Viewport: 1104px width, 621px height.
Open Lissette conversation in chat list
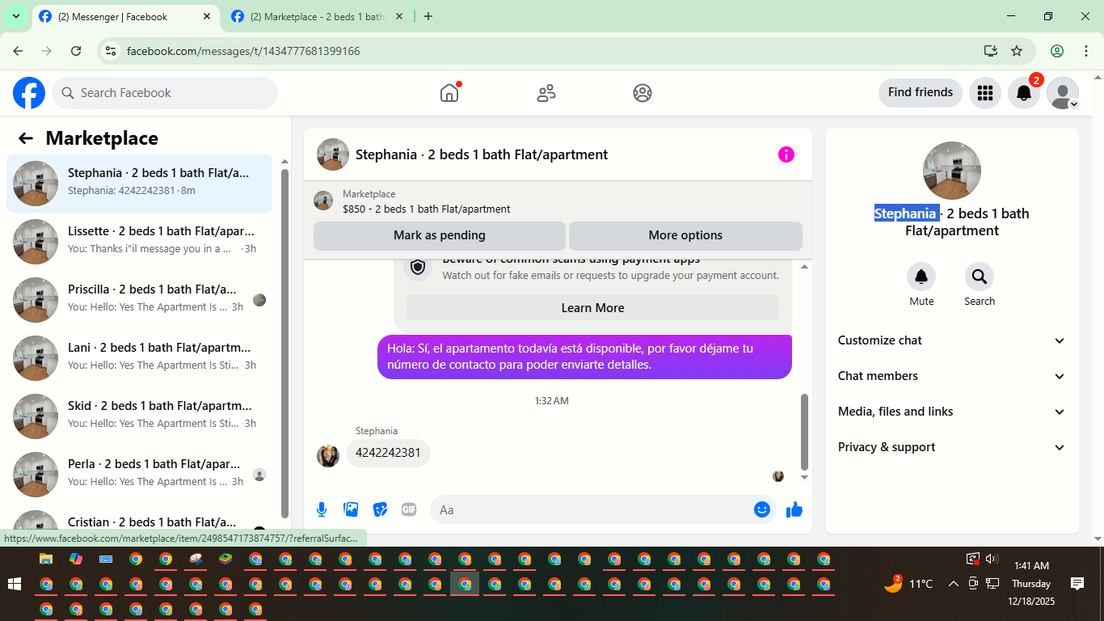pos(140,242)
